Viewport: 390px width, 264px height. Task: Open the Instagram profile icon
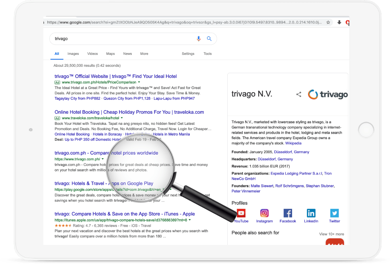[264, 213]
